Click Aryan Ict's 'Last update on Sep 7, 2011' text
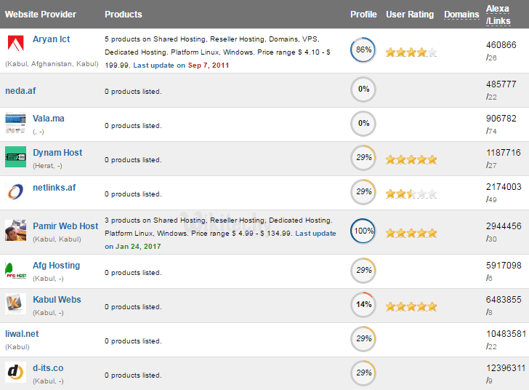 tap(181, 65)
